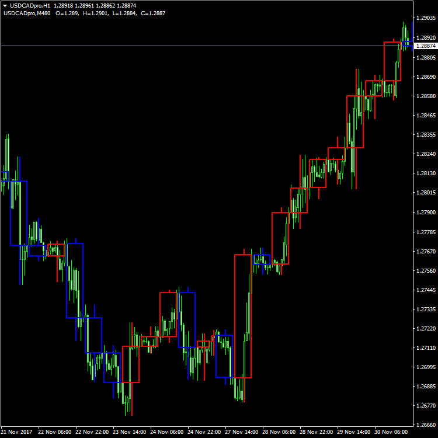Click the 1.28805 price scale value

[x=426, y=58]
